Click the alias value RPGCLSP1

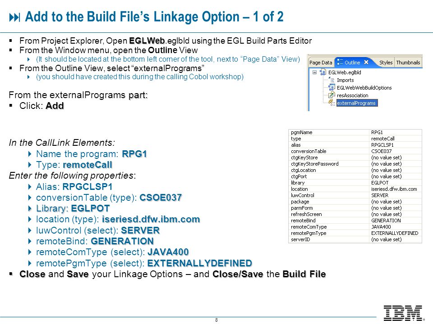396,145
